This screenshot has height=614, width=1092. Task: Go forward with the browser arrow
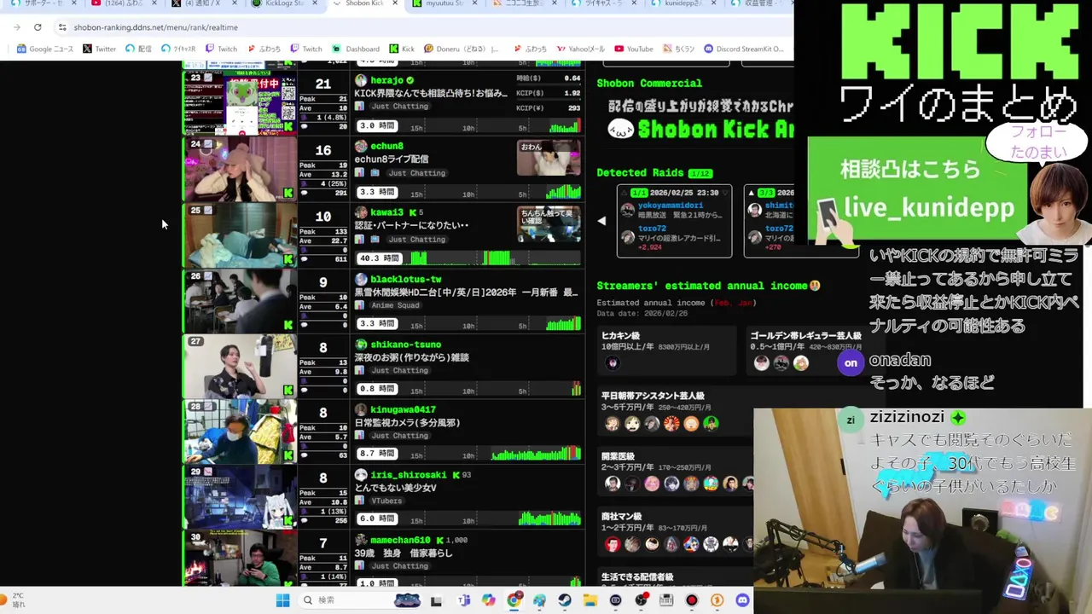pos(17,27)
